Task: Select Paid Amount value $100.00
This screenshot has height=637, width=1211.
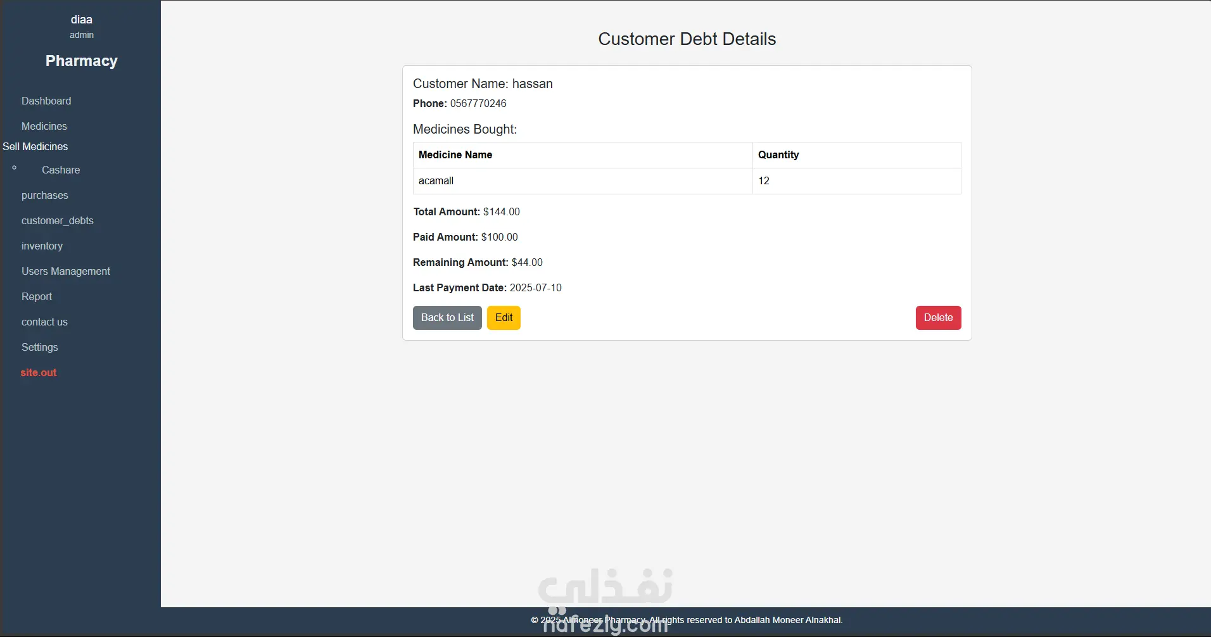Action: tap(500, 237)
